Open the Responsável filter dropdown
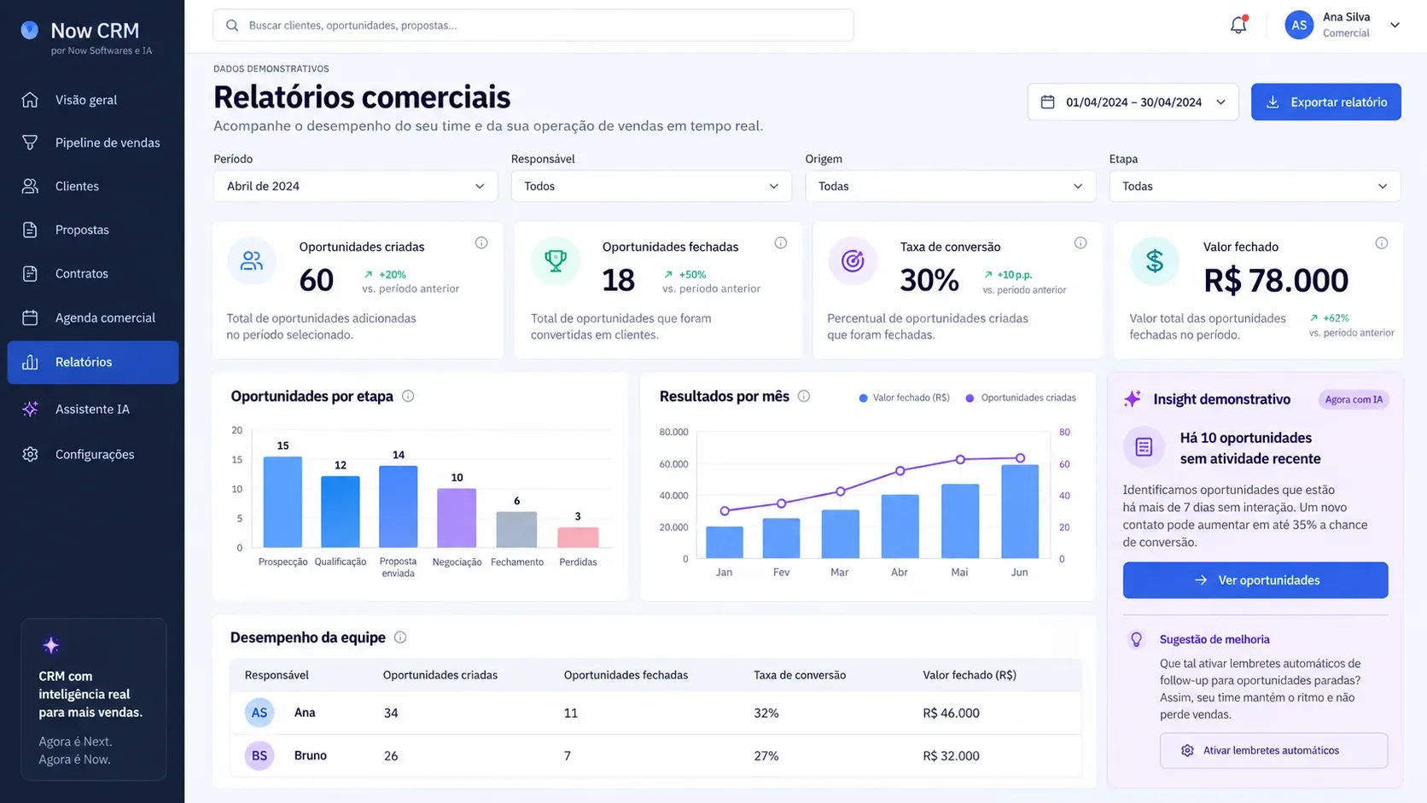The width and height of the screenshot is (1427, 803). pyautogui.click(x=651, y=186)
